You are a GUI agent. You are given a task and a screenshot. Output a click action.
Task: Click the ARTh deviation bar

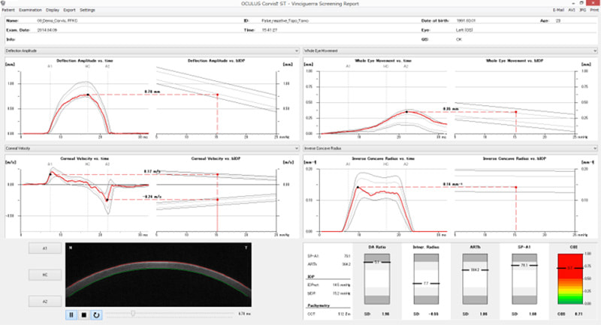(475, 278)
